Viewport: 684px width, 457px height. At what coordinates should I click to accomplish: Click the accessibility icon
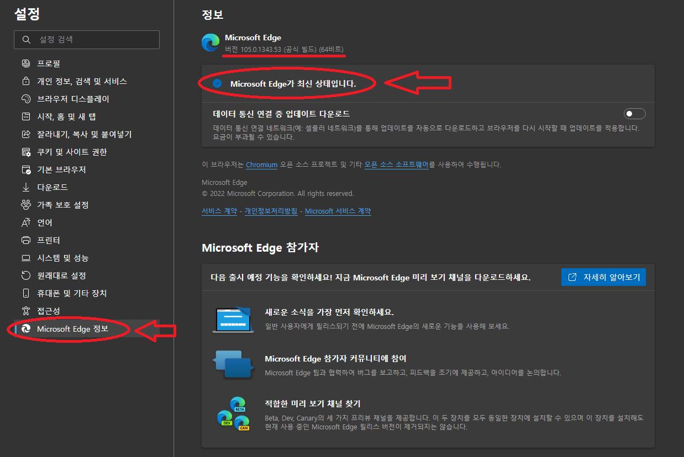click(x=25, y=311)
